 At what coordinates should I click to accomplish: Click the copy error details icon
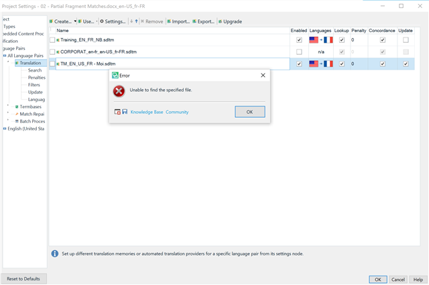pos(117,112)
